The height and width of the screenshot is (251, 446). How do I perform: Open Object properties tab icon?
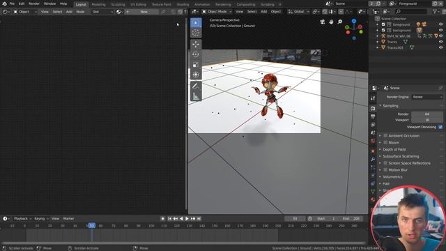point(373,151)
